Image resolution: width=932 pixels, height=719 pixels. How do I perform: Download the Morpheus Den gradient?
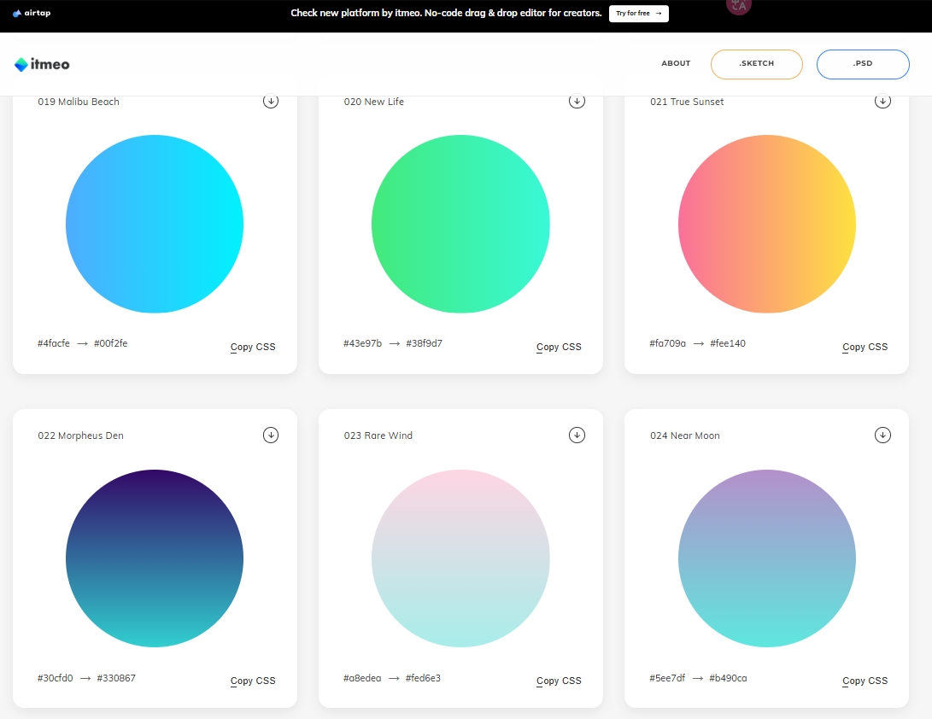coord(271,435)
